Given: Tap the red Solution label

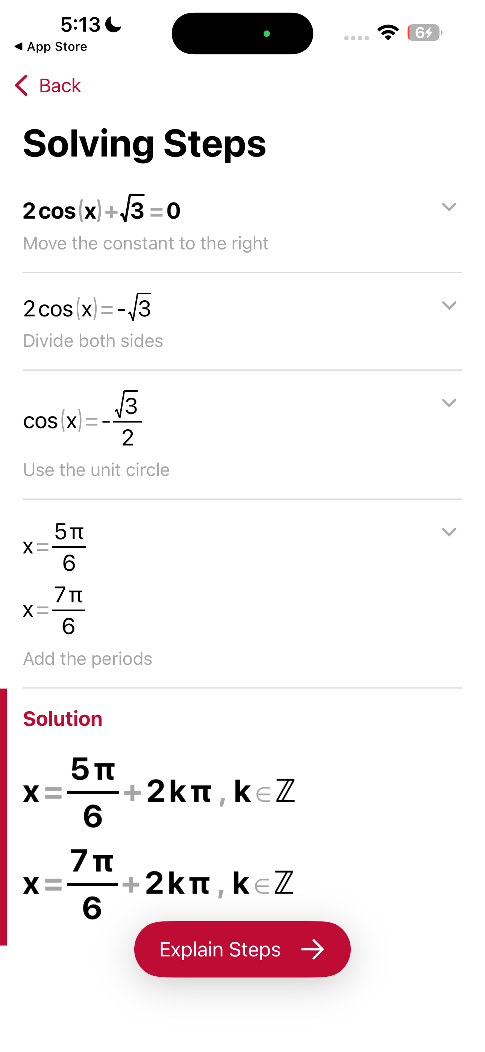Looking at the screenshot, I should [62, 719].
